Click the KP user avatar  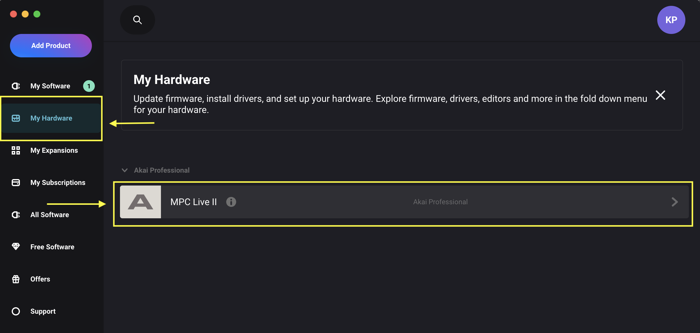(x=671, y=20)
